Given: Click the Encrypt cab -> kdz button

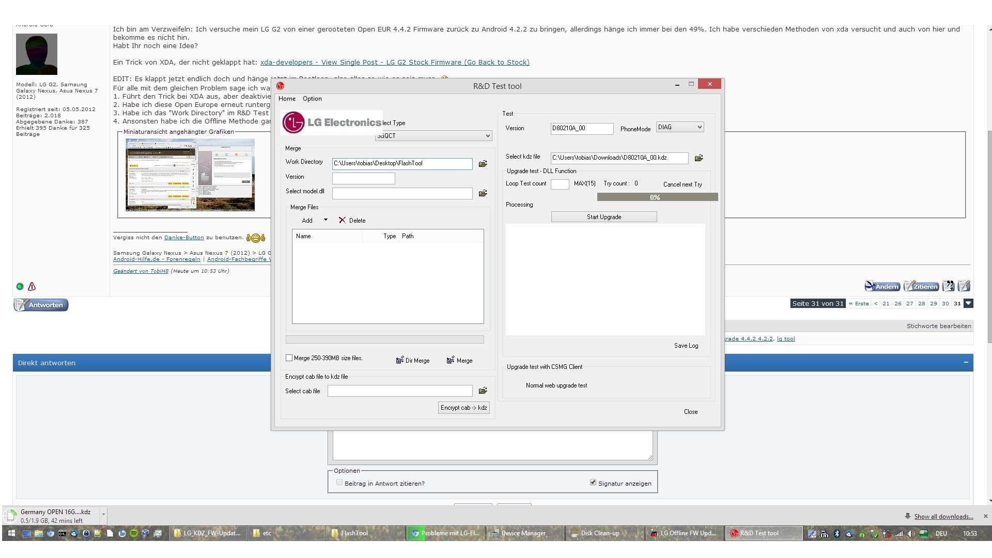Looking at the screenshot, I should pos(463,408).
